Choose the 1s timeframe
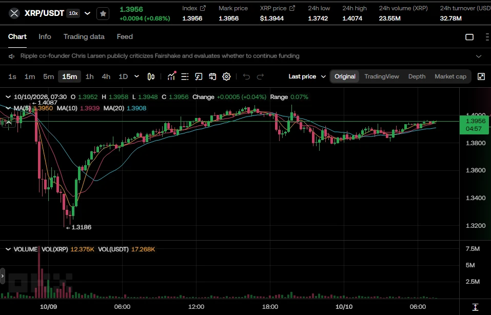491x315 pixels. click(12, 76)
